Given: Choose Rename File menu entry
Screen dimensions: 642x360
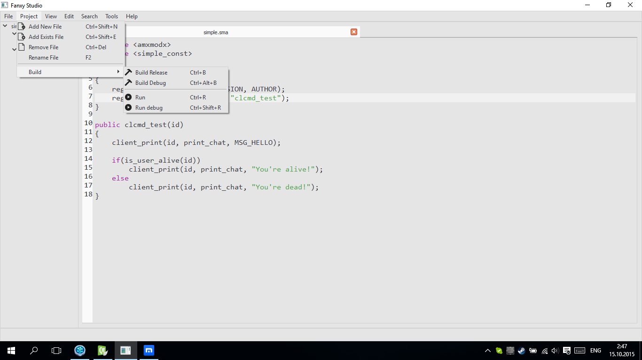Looking at the screenshot, I should pos(70,58).
